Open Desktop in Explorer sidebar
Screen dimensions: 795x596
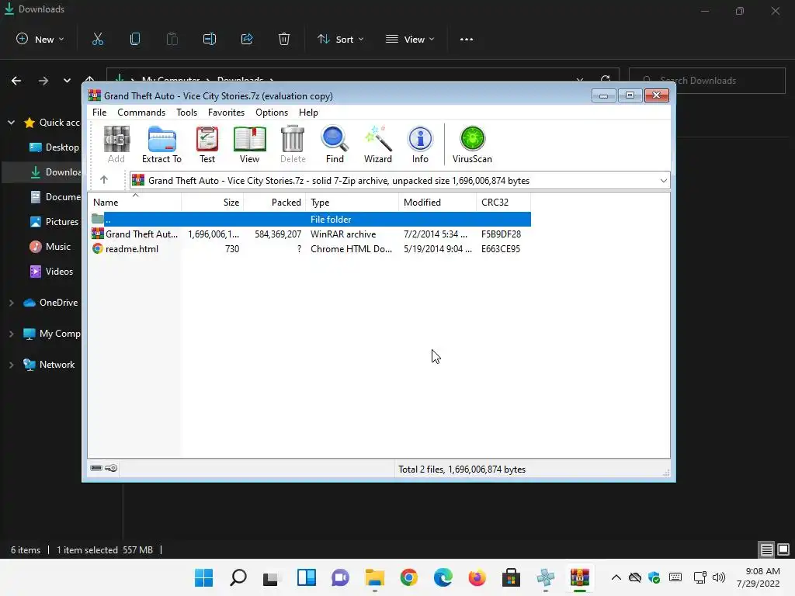pos(55,147)
